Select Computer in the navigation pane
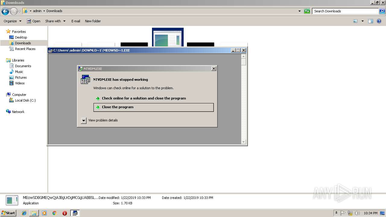Screen dimensions: 386x217 (x=19, y=95)
